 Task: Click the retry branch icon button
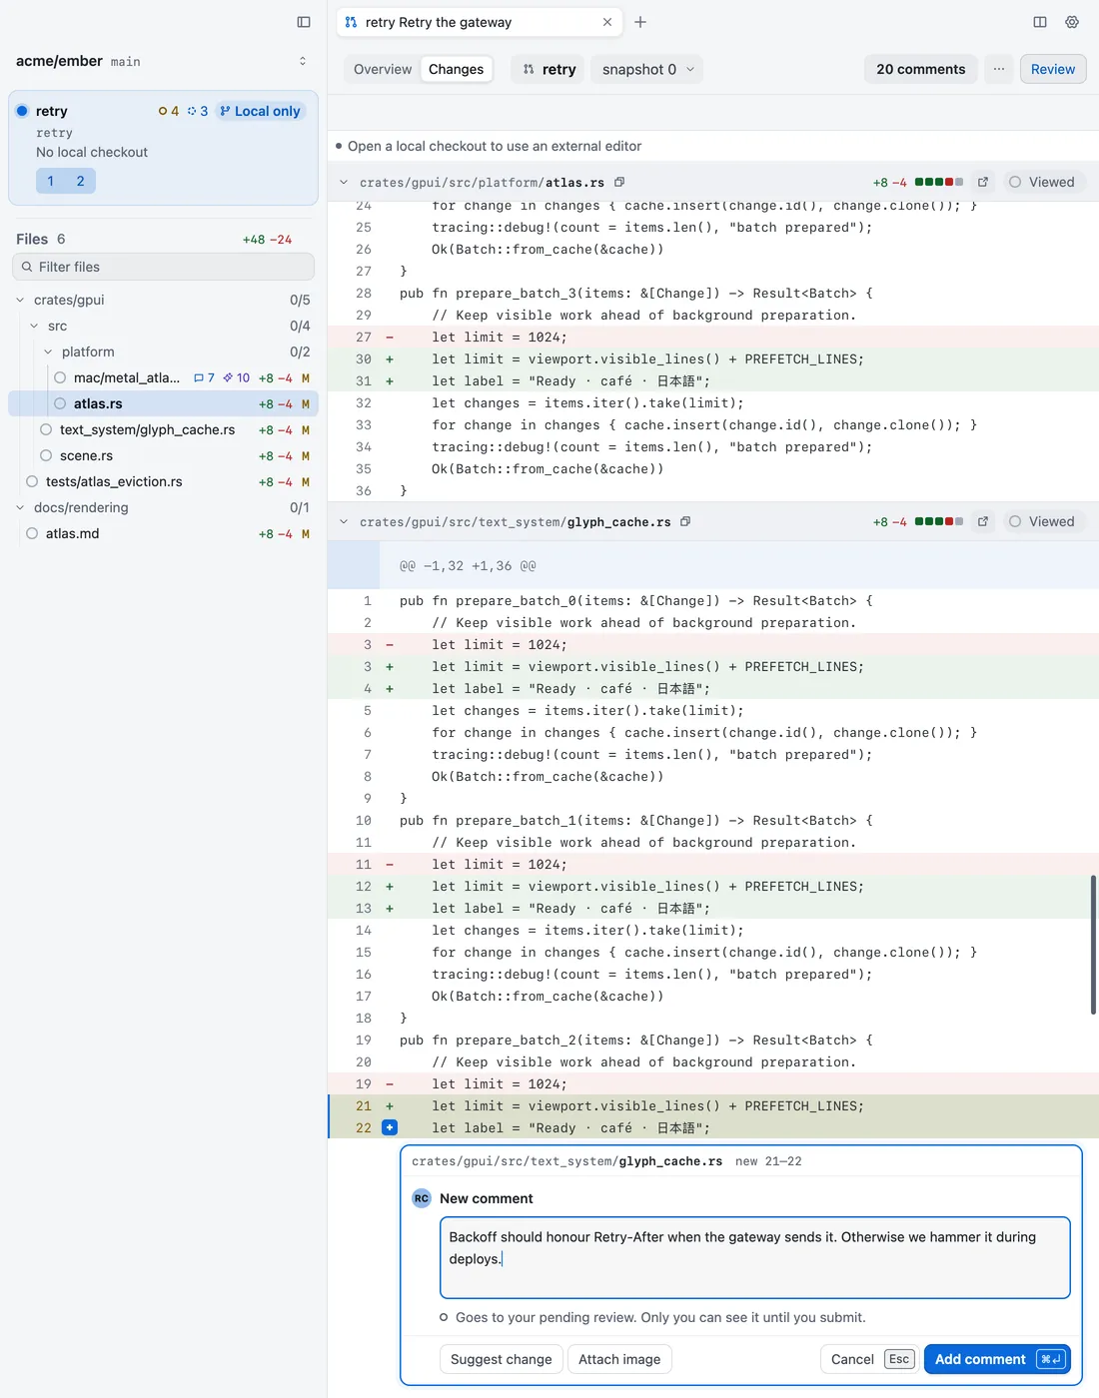point(549,69)
